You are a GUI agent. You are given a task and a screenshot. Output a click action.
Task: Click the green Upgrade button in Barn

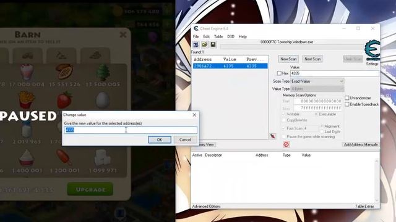(90, 189)
